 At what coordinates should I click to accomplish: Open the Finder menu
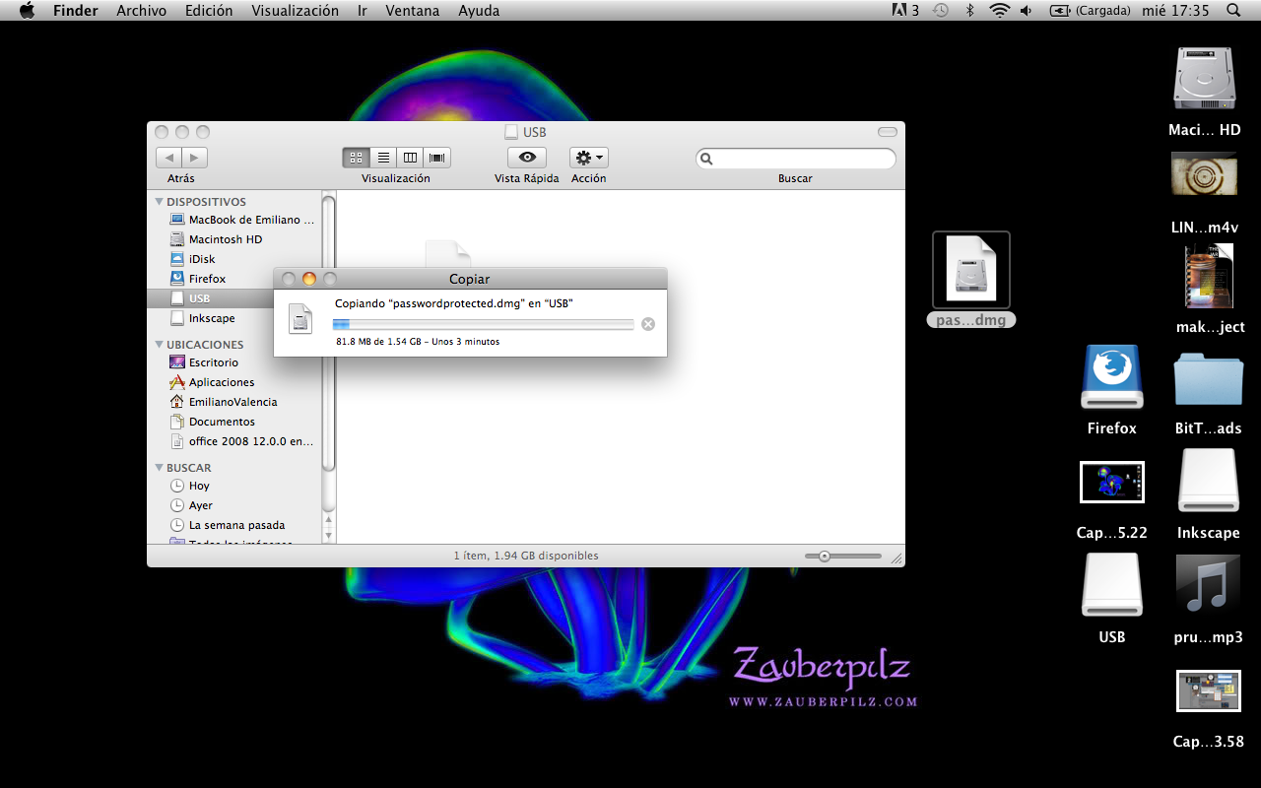tap(75, 11)
